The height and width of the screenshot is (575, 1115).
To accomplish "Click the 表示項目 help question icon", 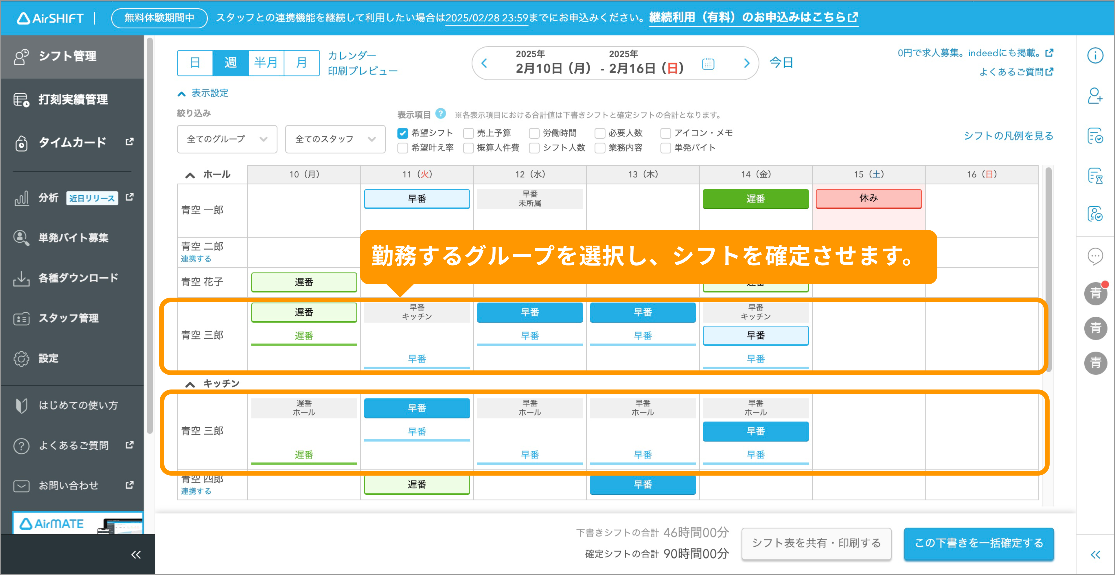I will click(441, 114).
